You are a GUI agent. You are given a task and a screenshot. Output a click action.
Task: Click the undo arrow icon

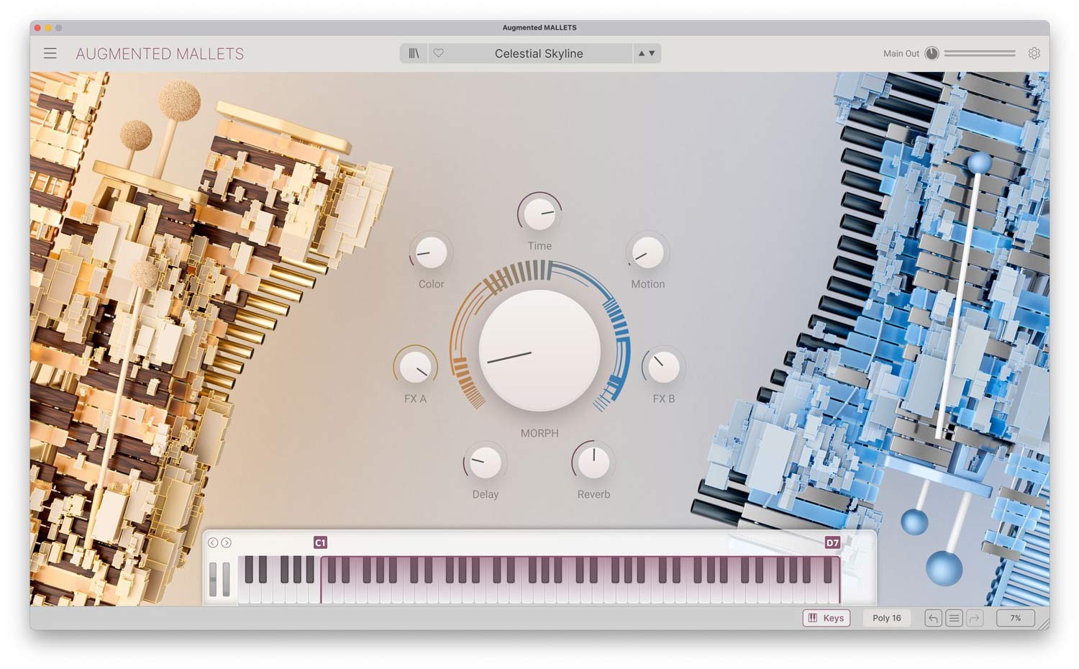[x=933, y=618]
